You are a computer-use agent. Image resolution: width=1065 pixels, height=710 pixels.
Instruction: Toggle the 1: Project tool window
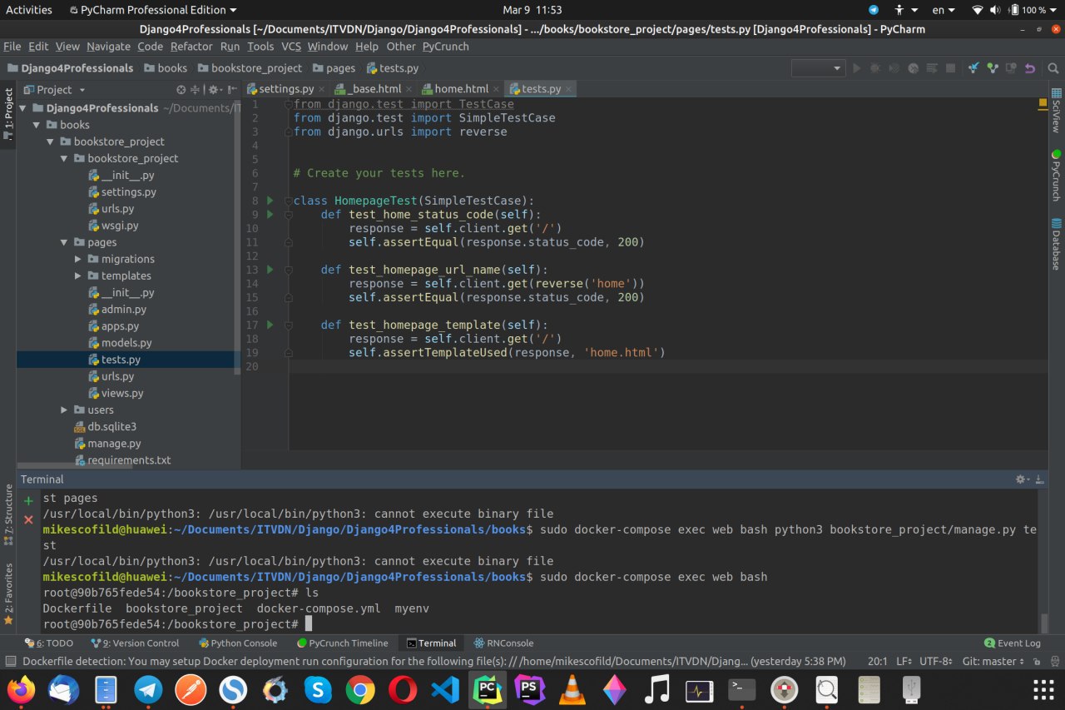[8, 113]
